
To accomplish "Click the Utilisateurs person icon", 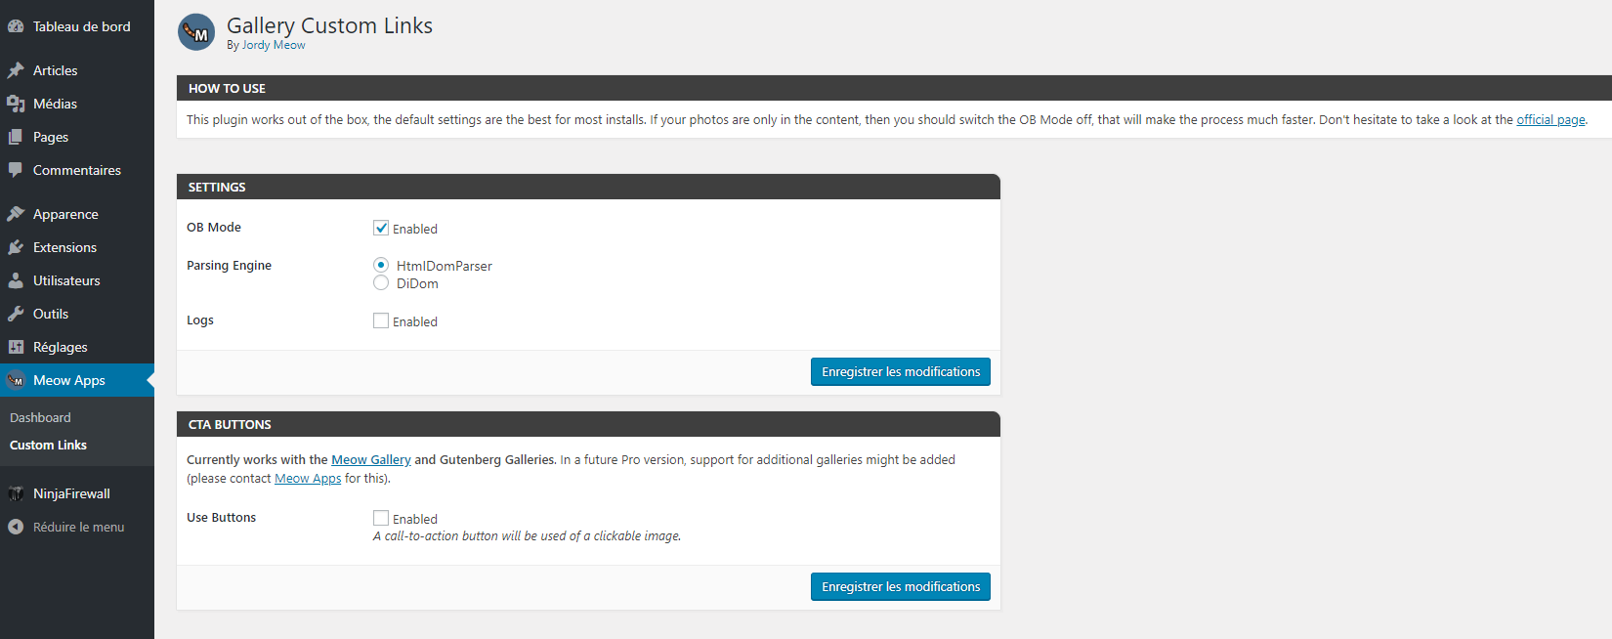I will coord(16,280).
